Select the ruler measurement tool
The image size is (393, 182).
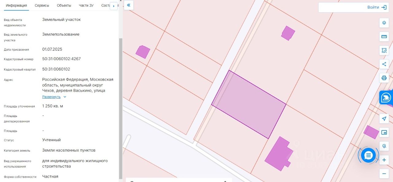[x=384, y=37]
